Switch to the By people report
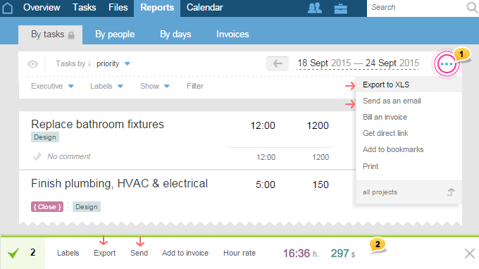479x269 pixels. 115,35
